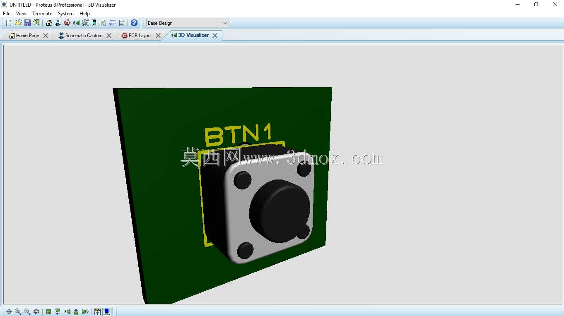This screenshot has height=316, width=564.
Task: Open the Base Design variant dropdown
Action: [187, 23]
